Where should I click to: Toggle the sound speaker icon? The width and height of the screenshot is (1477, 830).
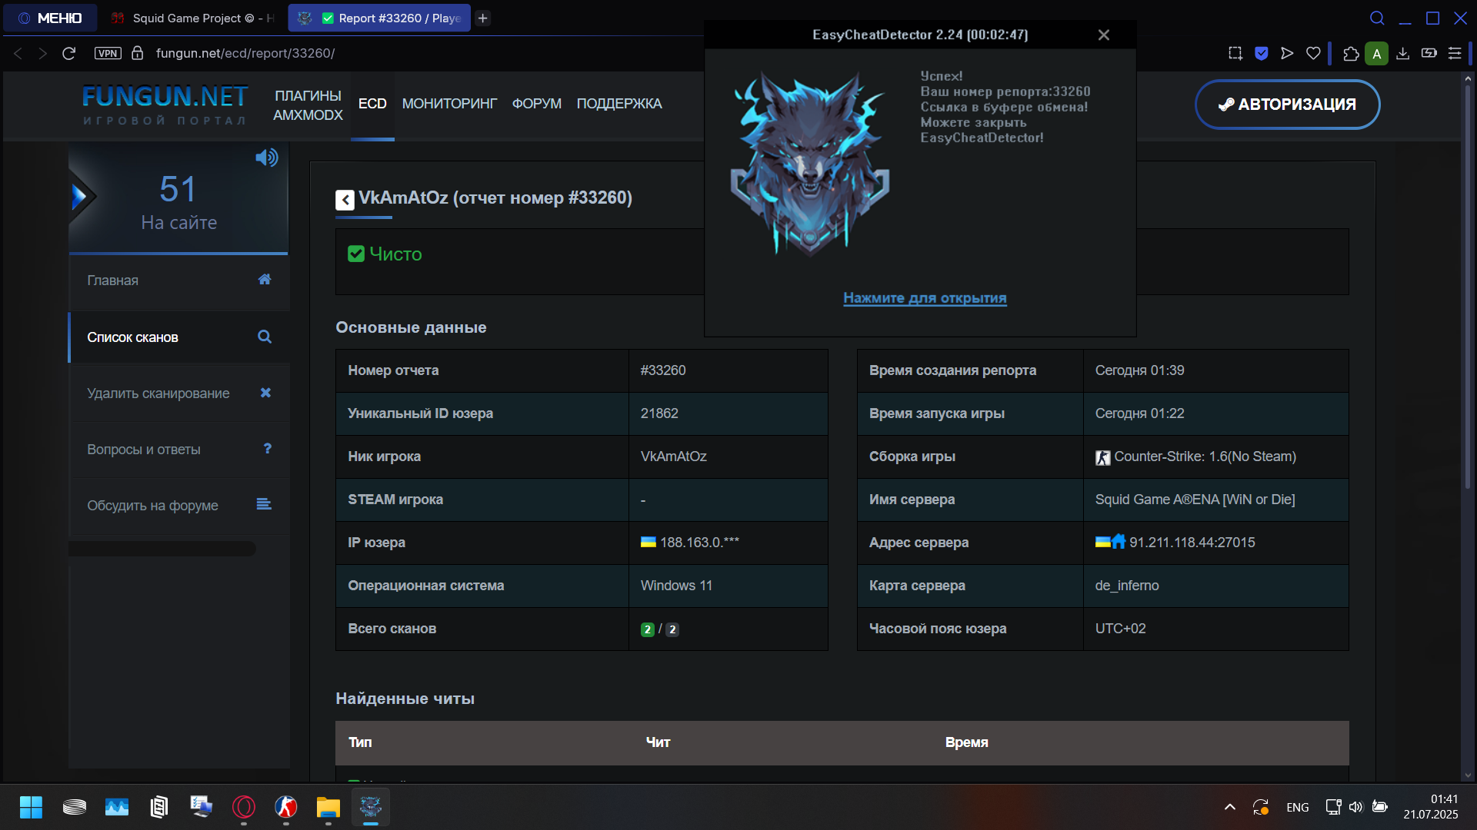coord(267,158)
